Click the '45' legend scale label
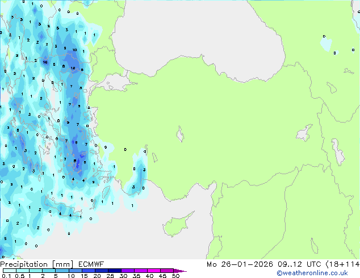This screenshot has width=360, height=278. pyautogui.click(x=162, y=276)
